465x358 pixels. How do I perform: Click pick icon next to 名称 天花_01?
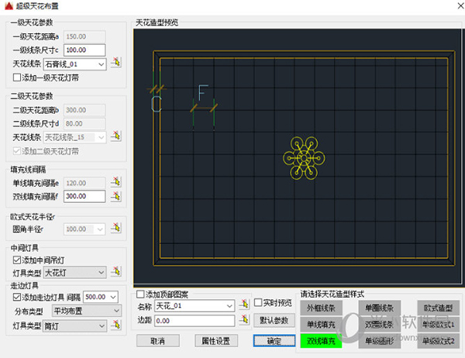243,305
